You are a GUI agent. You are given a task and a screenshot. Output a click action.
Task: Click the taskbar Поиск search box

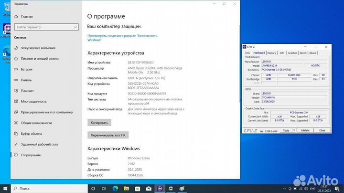(x=49, y=188)
